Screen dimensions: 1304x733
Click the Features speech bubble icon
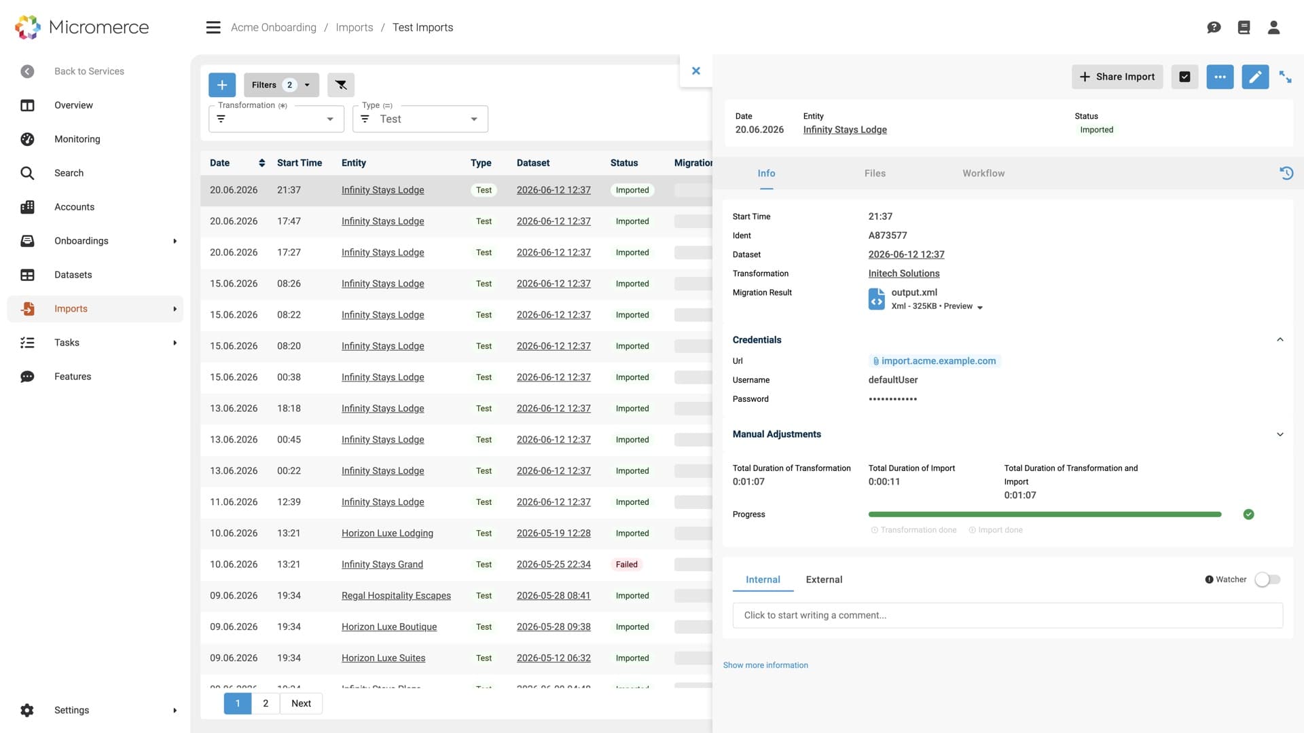27,377
